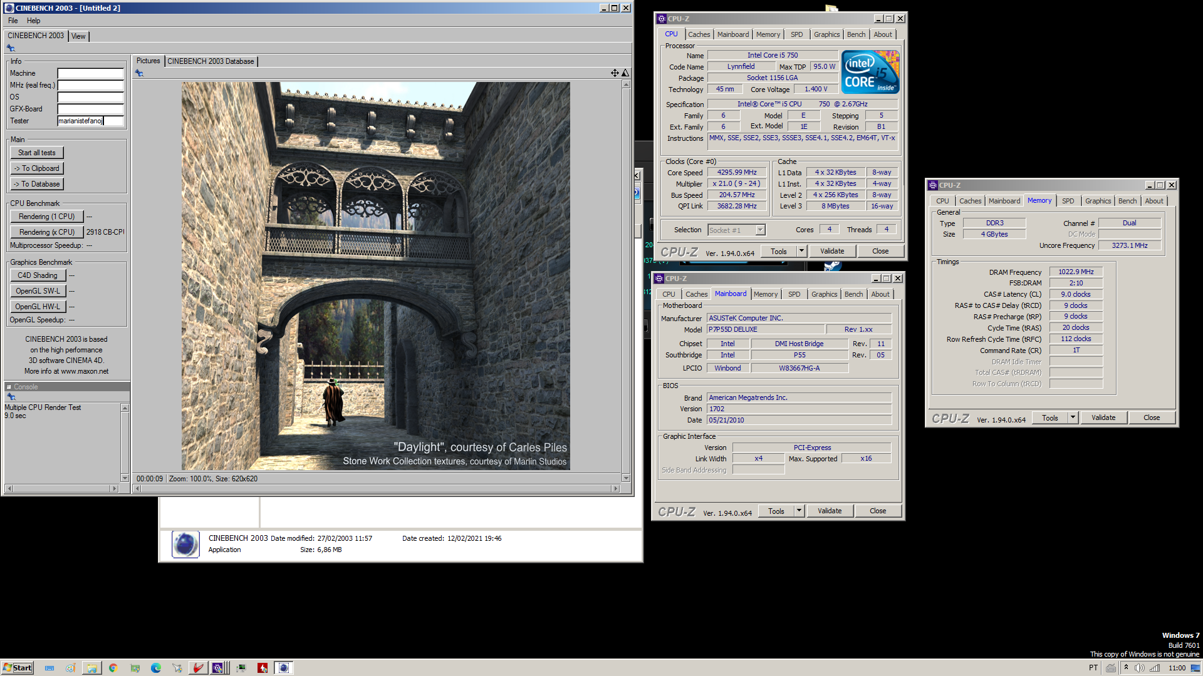
Task: Click the render image vertical scrollbar
Action: click(x=626, y=281)
